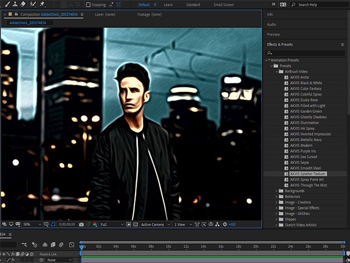The image size is (350, 263).
Task: Select the Eraser tool in toolbar
Action: point(23,4)
